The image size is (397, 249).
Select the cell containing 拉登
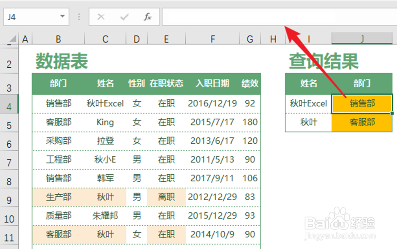tap(105, 141)
